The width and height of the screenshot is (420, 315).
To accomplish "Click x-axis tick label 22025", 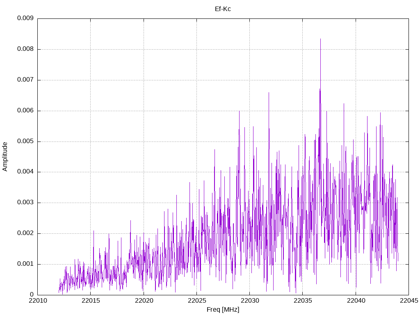I will [x=196, y=301].
